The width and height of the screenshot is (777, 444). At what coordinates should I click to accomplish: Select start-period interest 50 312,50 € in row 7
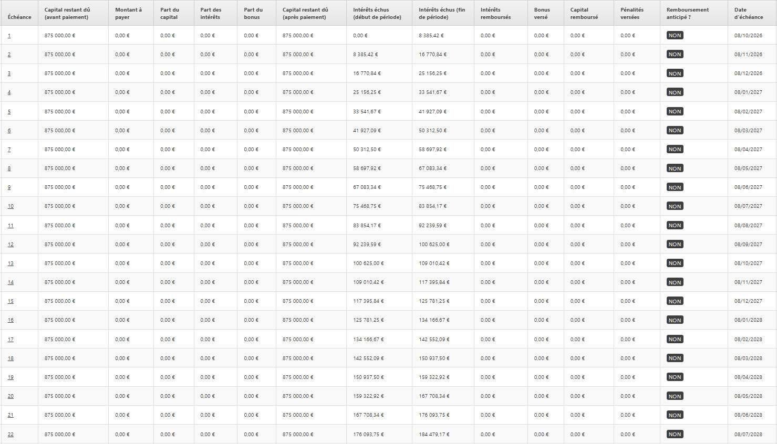click(x=367, y=150)
